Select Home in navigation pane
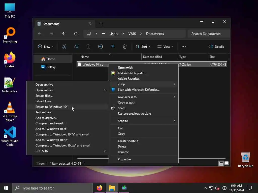Viewport: 258px width, 193px height. pyautogui.click(x=53, y=59)
